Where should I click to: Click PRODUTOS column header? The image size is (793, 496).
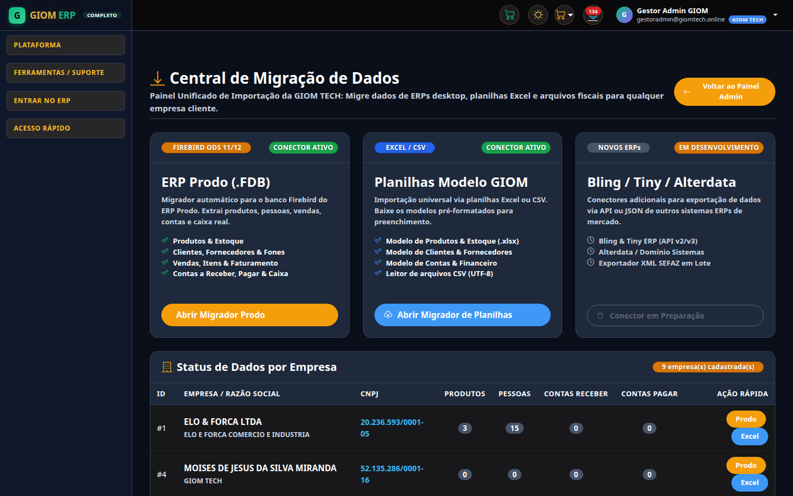tap(465, 394)
